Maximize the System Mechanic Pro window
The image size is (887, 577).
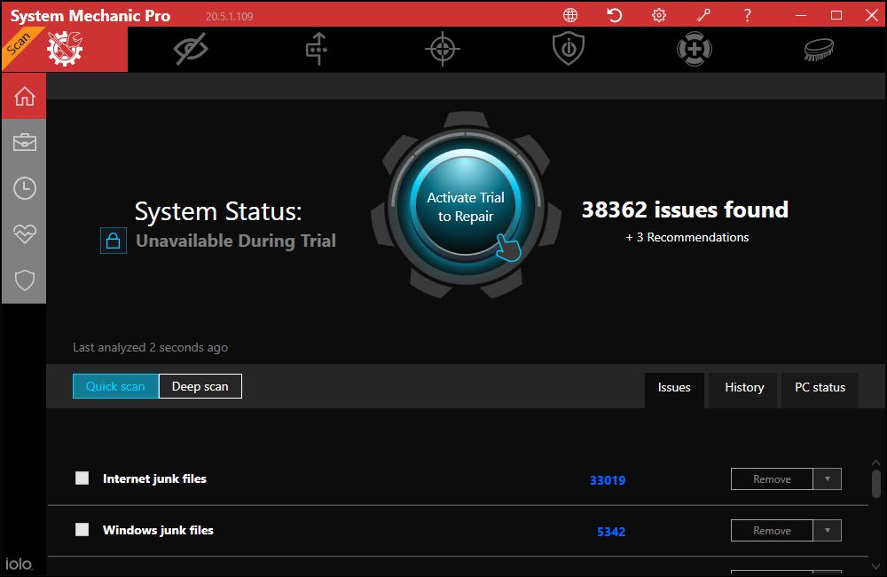(836, 15)
